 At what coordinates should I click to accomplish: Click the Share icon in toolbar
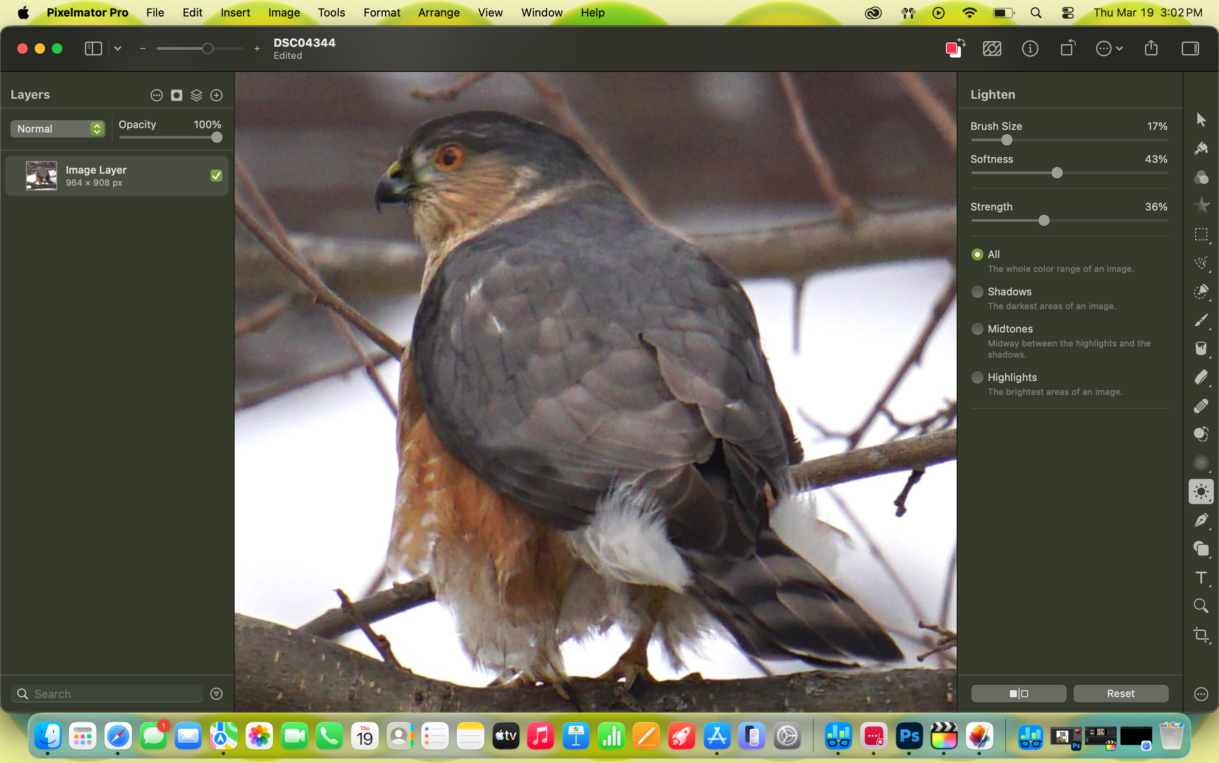(1151, 49)
